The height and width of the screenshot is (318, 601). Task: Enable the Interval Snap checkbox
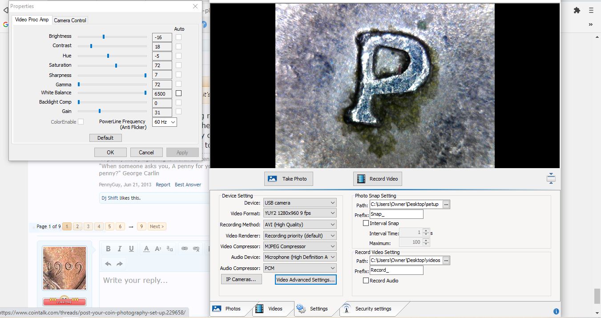click(366, 223)
